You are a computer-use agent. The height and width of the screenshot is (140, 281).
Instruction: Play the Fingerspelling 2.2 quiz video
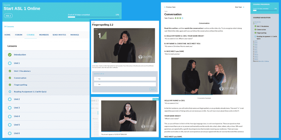click(x=124, y=45)
